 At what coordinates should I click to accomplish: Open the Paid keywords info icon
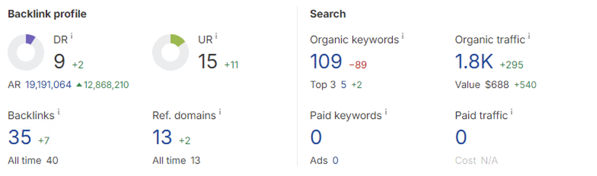tap(386, 112)
